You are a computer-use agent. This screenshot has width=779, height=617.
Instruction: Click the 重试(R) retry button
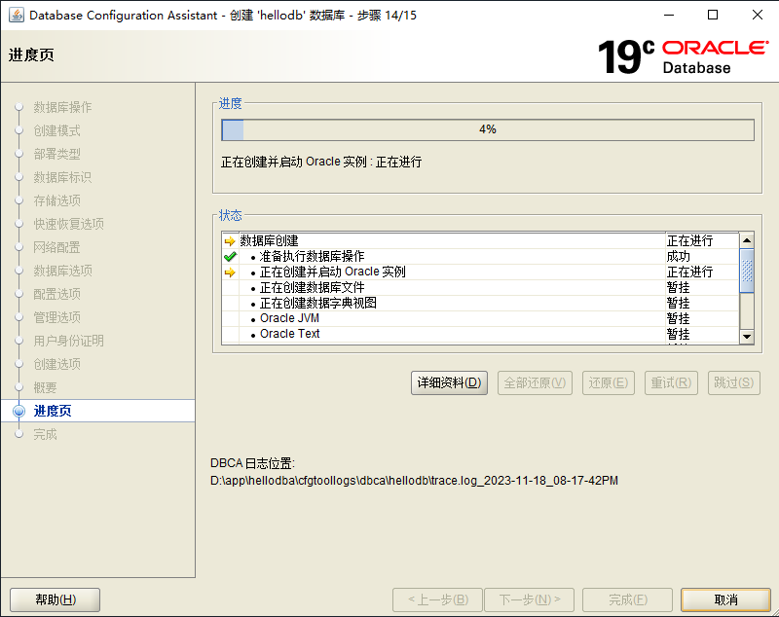(x=671, y=382)
